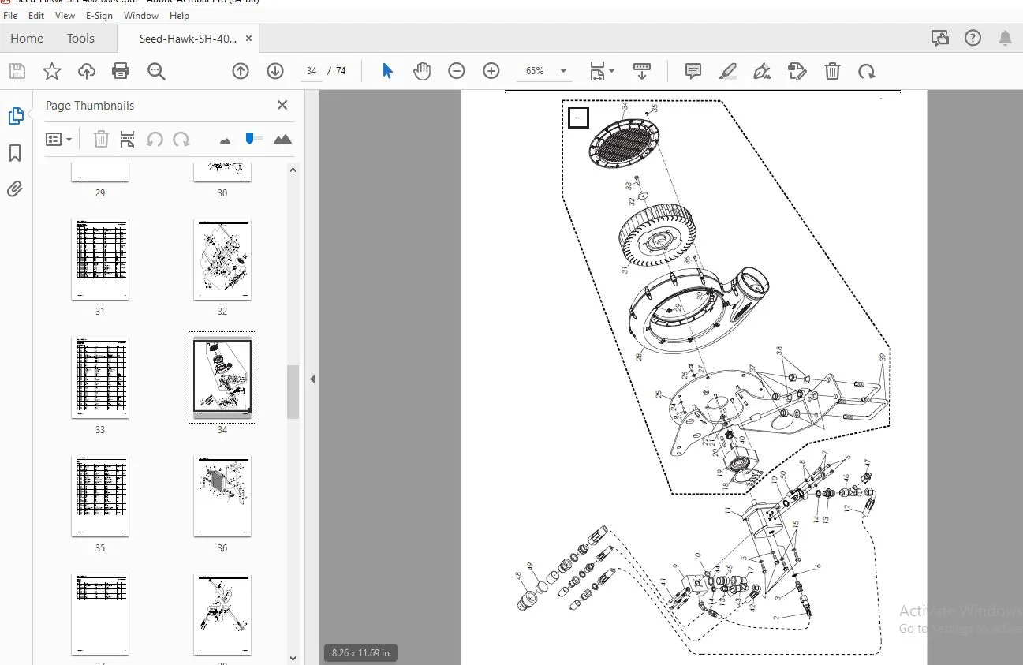Viewport: 1023px width, 665px height.
Task: Open the Edit menu
Action: pos(36,16)
